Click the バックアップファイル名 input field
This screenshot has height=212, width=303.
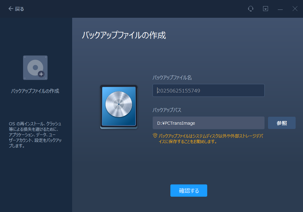(x=208, y=90)
